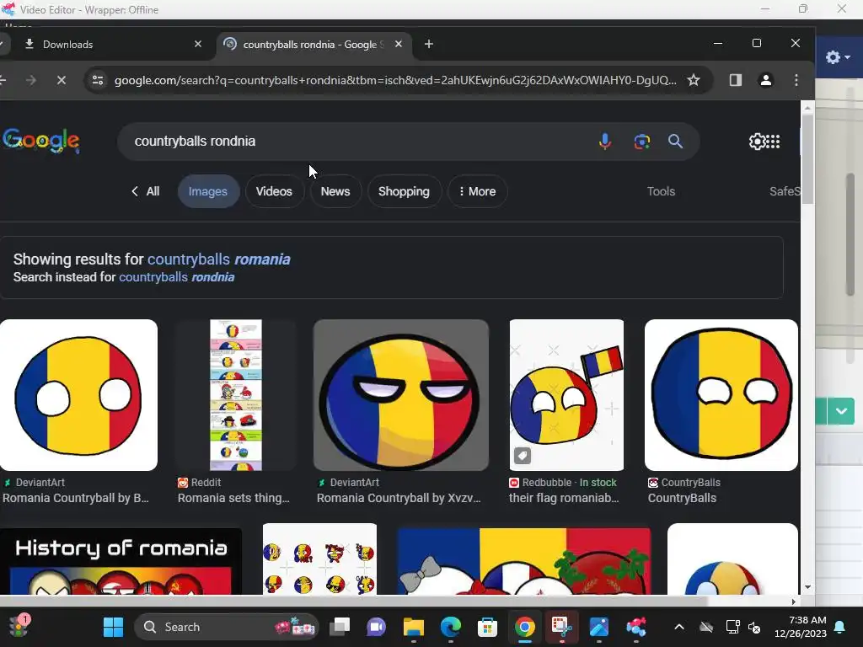Open the Windows Start menu
863x647 pixels.
pyautogui.click(x=114, y=627)
